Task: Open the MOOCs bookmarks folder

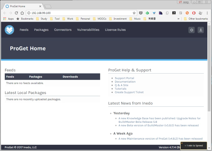Action: 100,19
